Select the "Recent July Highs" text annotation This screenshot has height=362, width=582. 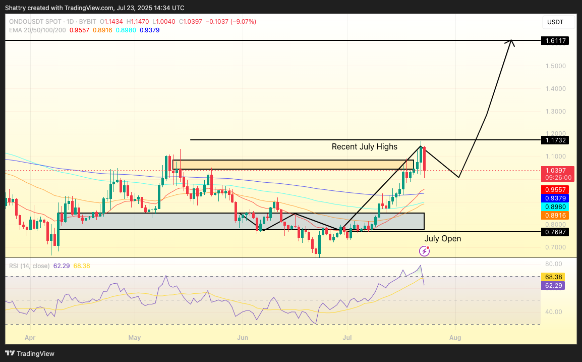click(x=364, y=147)
